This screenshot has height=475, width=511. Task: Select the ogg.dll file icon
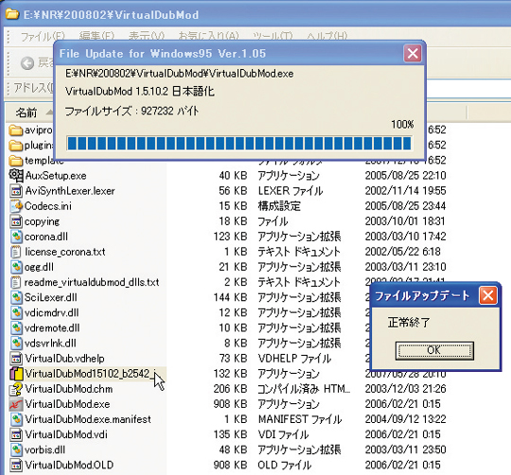[16, 267]
